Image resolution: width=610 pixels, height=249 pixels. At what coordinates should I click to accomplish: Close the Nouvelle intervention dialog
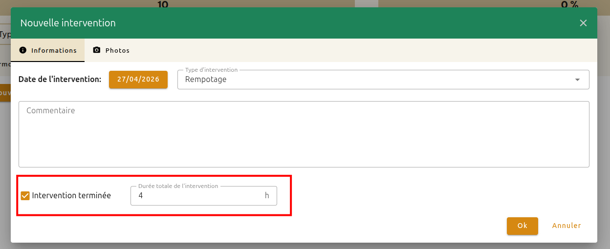583,23
